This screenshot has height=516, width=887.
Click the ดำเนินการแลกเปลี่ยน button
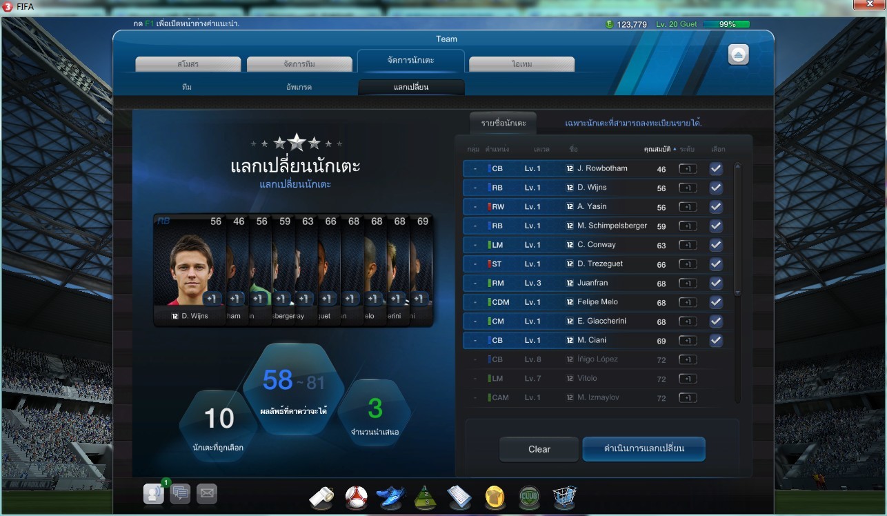point(644,448)
